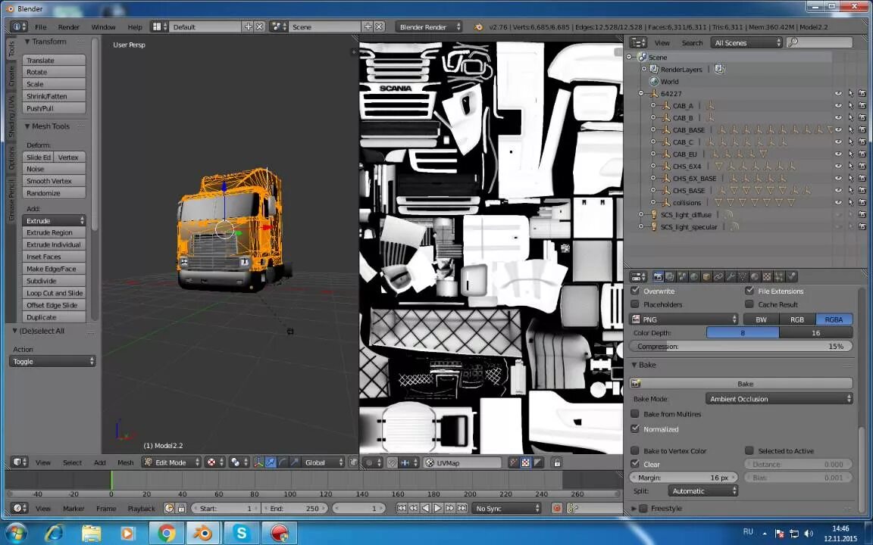Open the Split Automatic dropdown
The width and height of the screenshot is (873, 545).
coord(702,491)
